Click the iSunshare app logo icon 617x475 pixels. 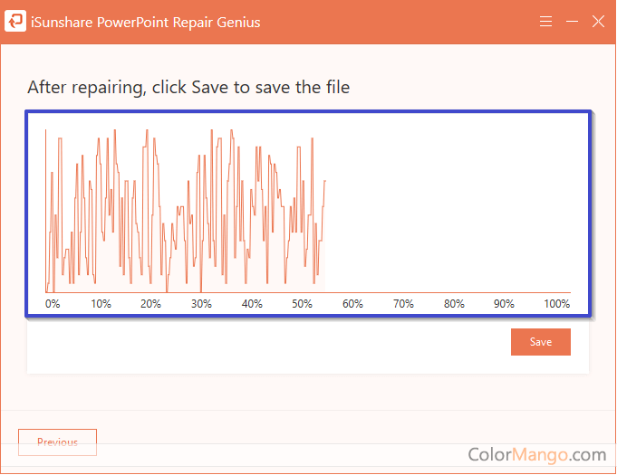(x=15, y=21)
